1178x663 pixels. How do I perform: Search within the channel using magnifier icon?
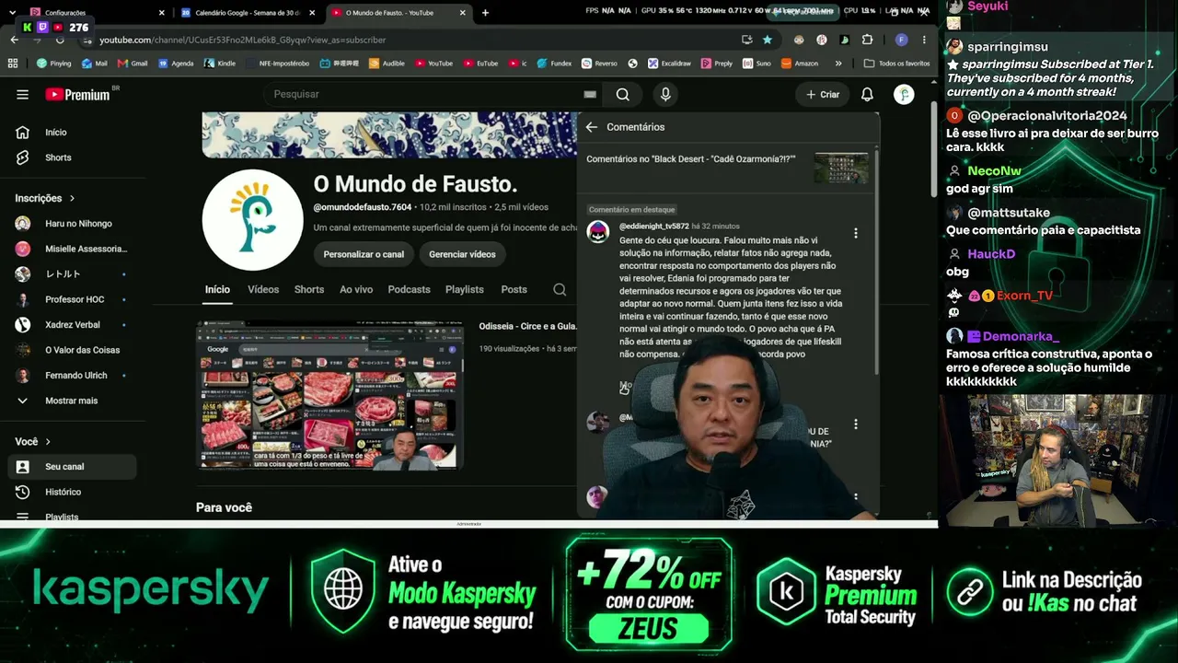pyautogui.click(x=560, y=289)
